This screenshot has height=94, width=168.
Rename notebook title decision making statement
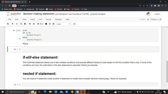[x=39, y=14]
